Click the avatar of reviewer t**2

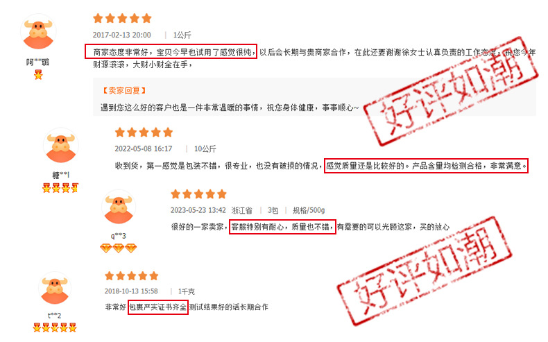(55, 289)
